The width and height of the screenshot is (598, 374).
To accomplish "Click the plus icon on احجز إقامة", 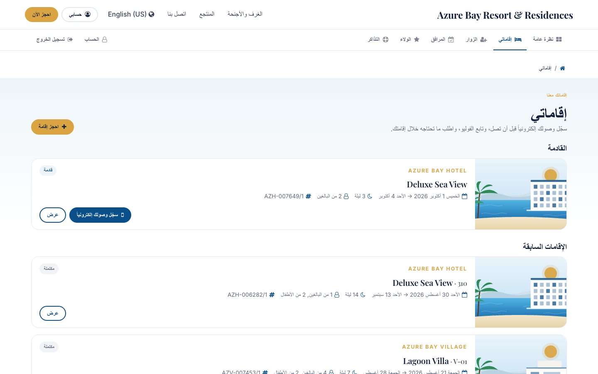I will [x=64, y=127].
